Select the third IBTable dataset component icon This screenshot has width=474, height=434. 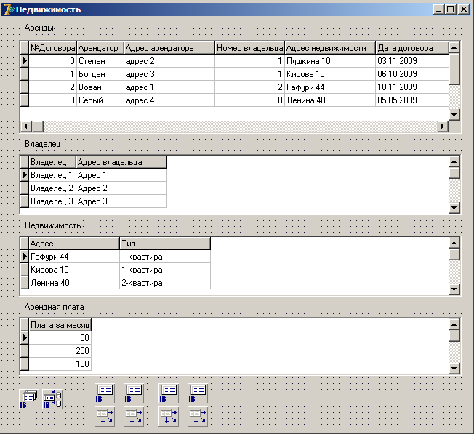coord(169,393)
